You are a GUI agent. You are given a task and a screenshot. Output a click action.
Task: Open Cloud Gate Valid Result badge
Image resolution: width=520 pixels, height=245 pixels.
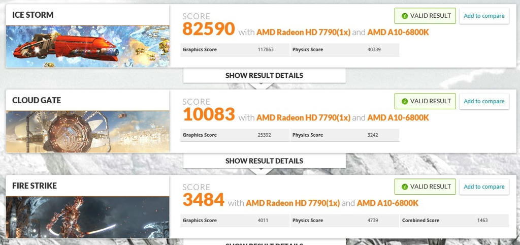425,101
